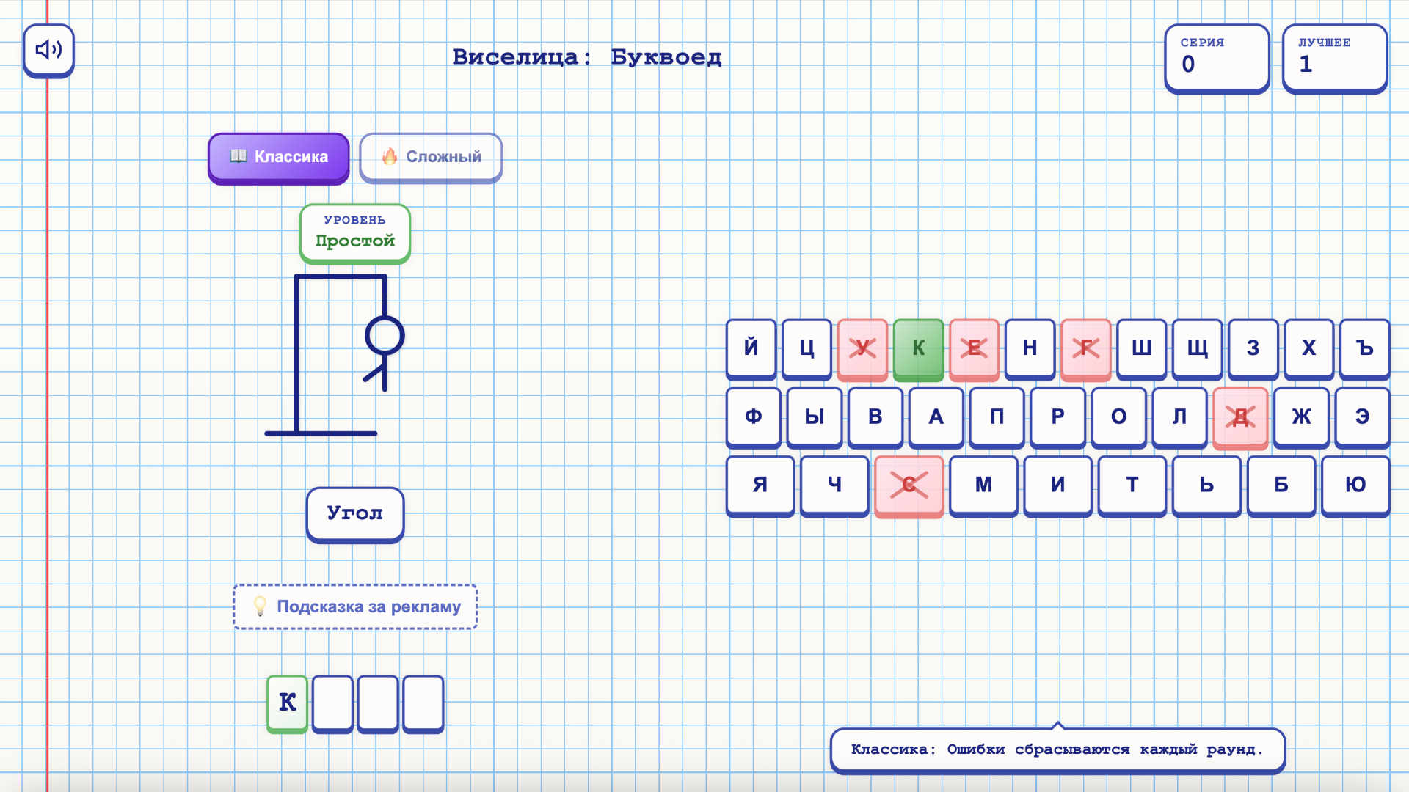Screen dimensions: 1409x792
Task: Guess the letter Л on the keyboard
Action: [1180, 417]
